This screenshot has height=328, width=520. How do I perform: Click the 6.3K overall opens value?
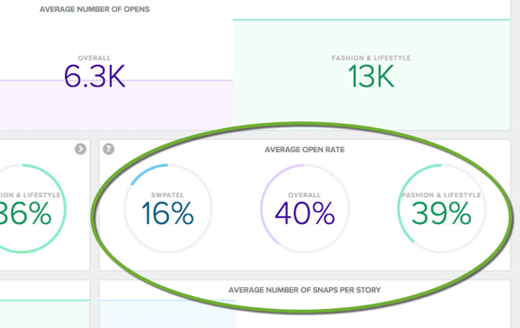[x=94, y=76]
